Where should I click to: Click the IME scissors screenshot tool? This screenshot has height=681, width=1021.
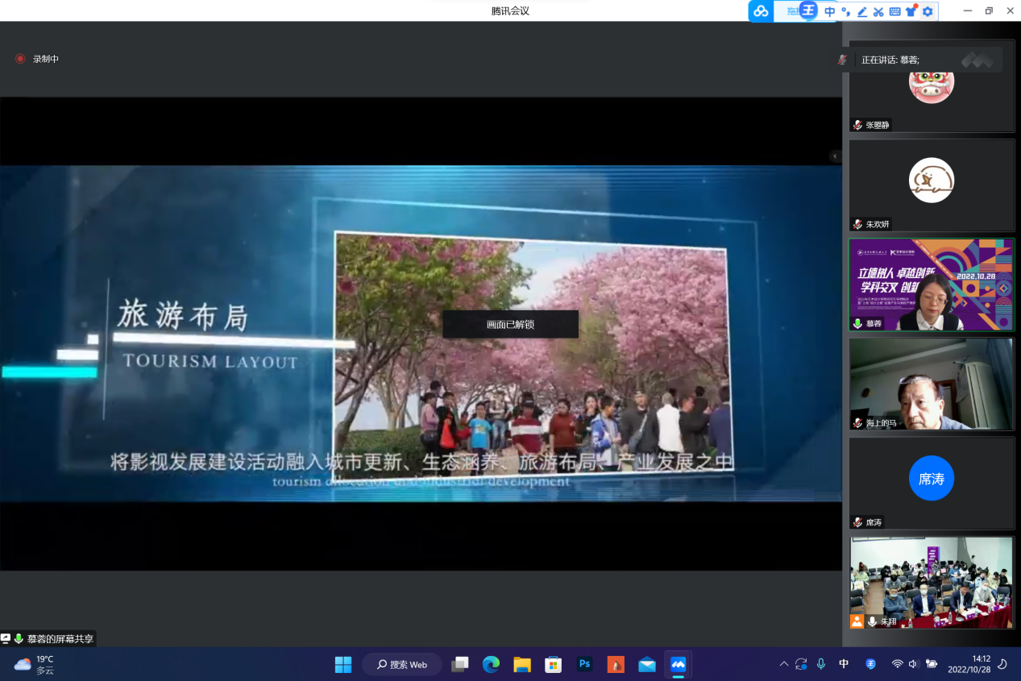(878, 11)
